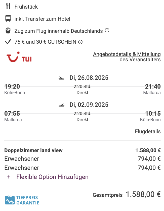Click the Tiefpreis Garantie badge
This screenshot has width=164, height=211.
pyautogui.click(x=22, y=200)
